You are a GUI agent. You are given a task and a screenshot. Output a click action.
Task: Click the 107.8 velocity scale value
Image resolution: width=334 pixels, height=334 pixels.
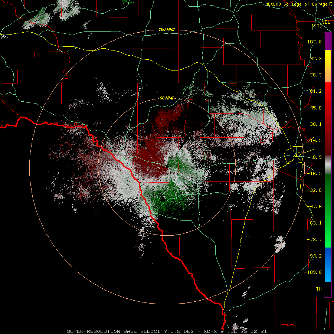(x=314, y=42)
